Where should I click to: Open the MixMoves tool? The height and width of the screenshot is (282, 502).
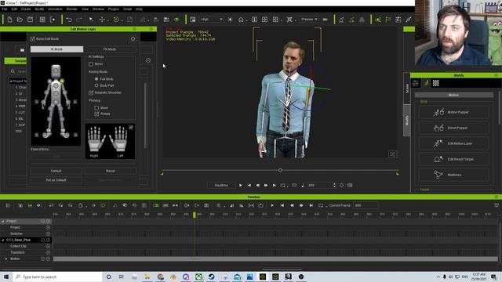click(453, 175)
